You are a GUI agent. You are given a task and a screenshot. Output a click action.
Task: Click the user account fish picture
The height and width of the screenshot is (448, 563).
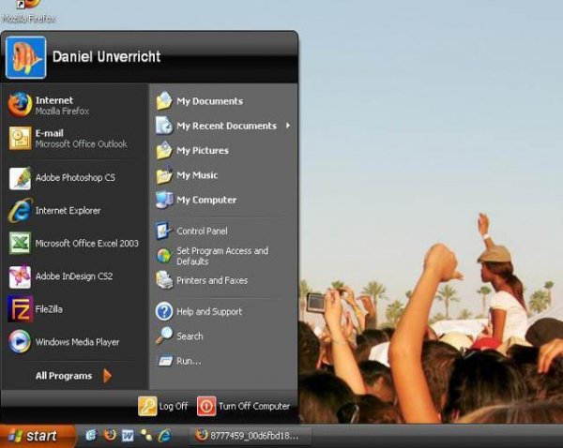[x=26, y=57]
